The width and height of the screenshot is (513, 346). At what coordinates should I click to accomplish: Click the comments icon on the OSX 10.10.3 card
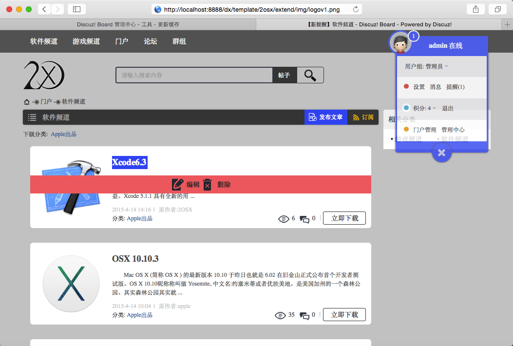pyautogui.click(x=304, y=316)
